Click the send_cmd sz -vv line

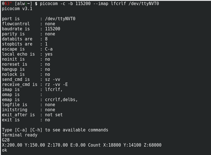tap(31, 79)
